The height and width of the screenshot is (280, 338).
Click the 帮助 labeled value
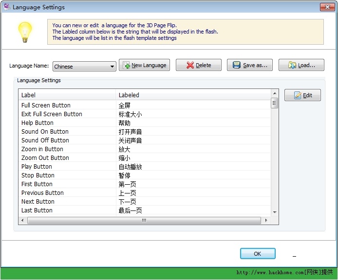(124, 123)
